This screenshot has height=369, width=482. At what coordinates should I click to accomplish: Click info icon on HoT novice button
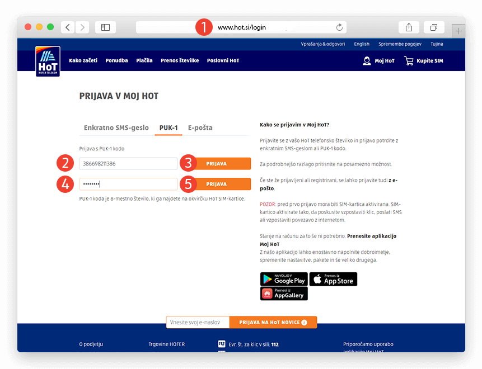coord(305,323)
